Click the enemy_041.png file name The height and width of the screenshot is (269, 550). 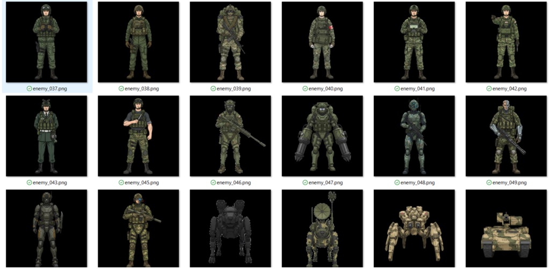click(x=417, y=89)
